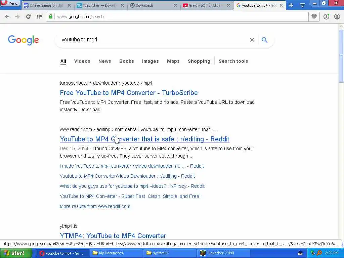Open the tab menu icon beside new tab
Image resolution: width=344 pixels, height=258 pixels.
[x=302, y=5]
